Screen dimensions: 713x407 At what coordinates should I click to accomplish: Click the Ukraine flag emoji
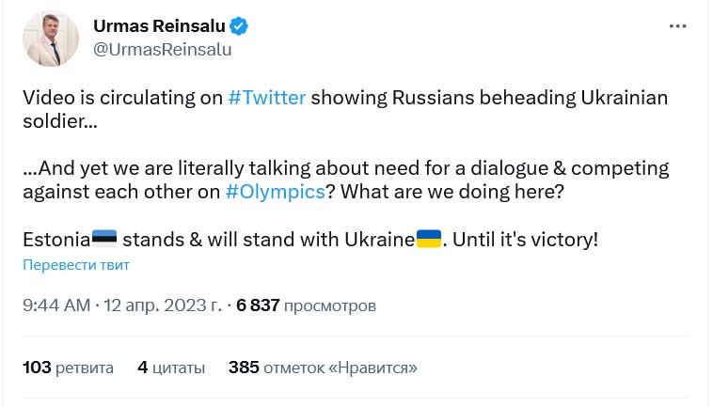[429, 239]
